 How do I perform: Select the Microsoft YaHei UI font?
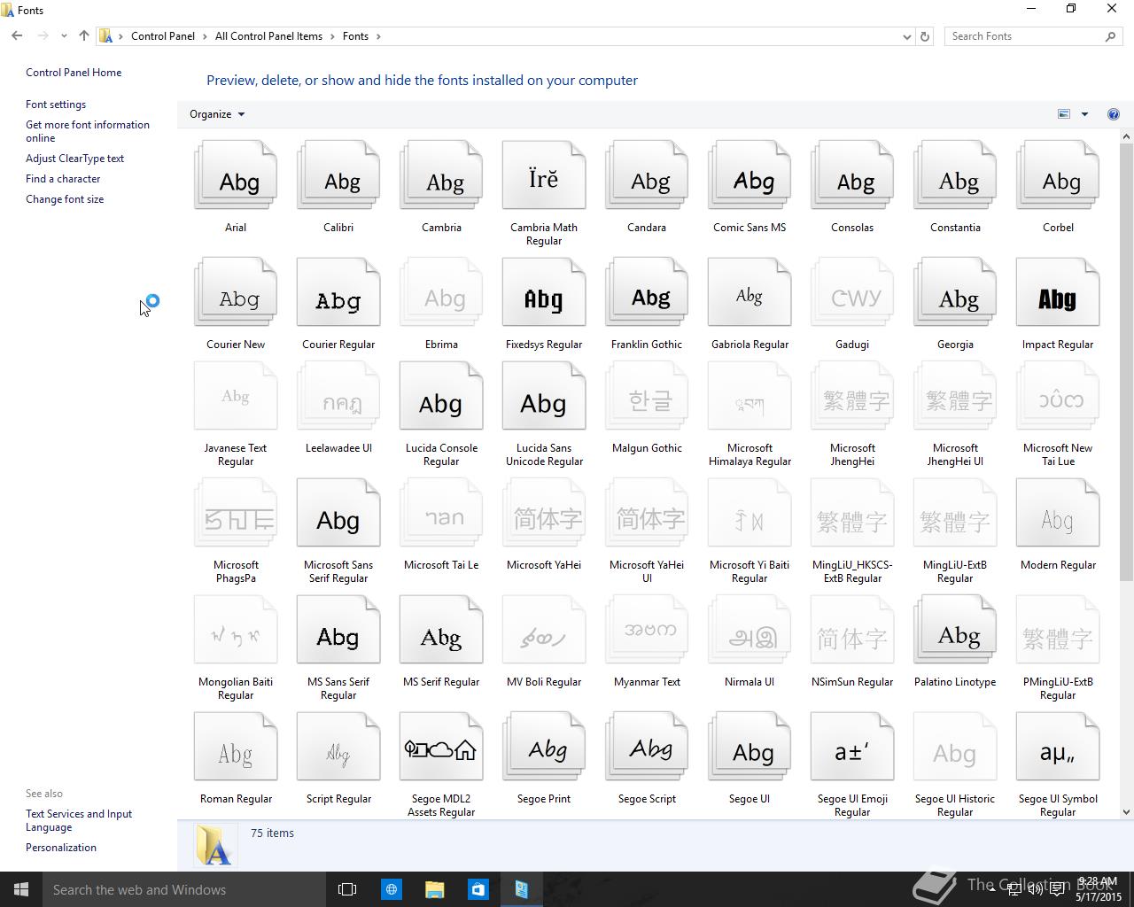[x=647, y=512]
